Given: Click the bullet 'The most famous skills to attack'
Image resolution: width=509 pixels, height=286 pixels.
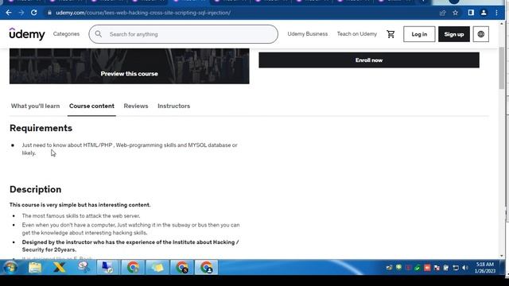Looking at the screenshot, I should coord(81,216).
